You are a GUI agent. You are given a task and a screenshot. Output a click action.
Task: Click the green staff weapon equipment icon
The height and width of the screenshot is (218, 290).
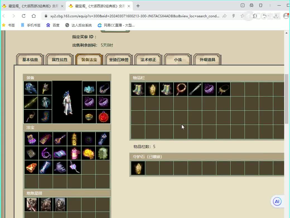tap(31, 102)
